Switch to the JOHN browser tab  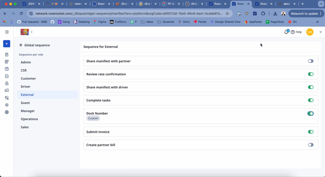coord(32,4)
